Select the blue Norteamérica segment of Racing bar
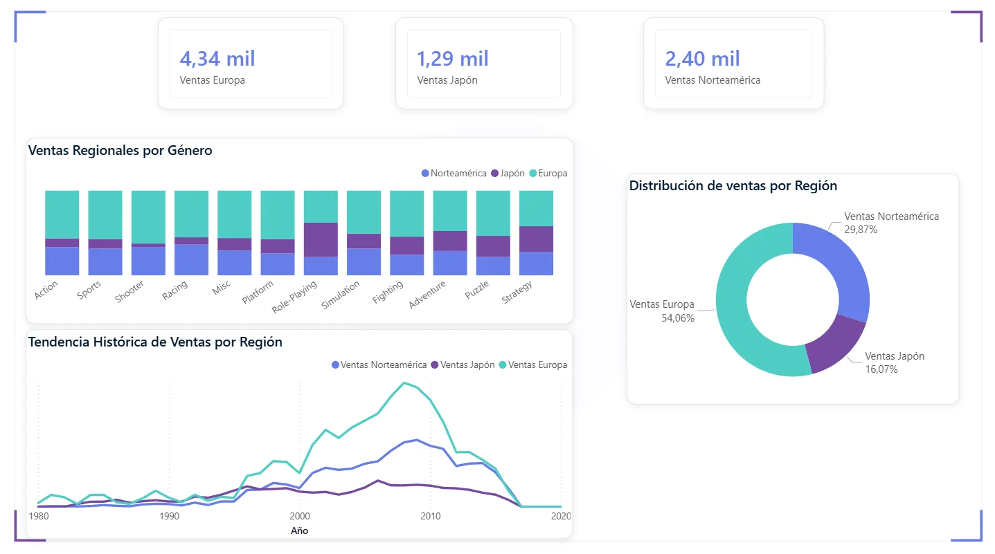Screen dimensions: 995x554 (191, 259)
